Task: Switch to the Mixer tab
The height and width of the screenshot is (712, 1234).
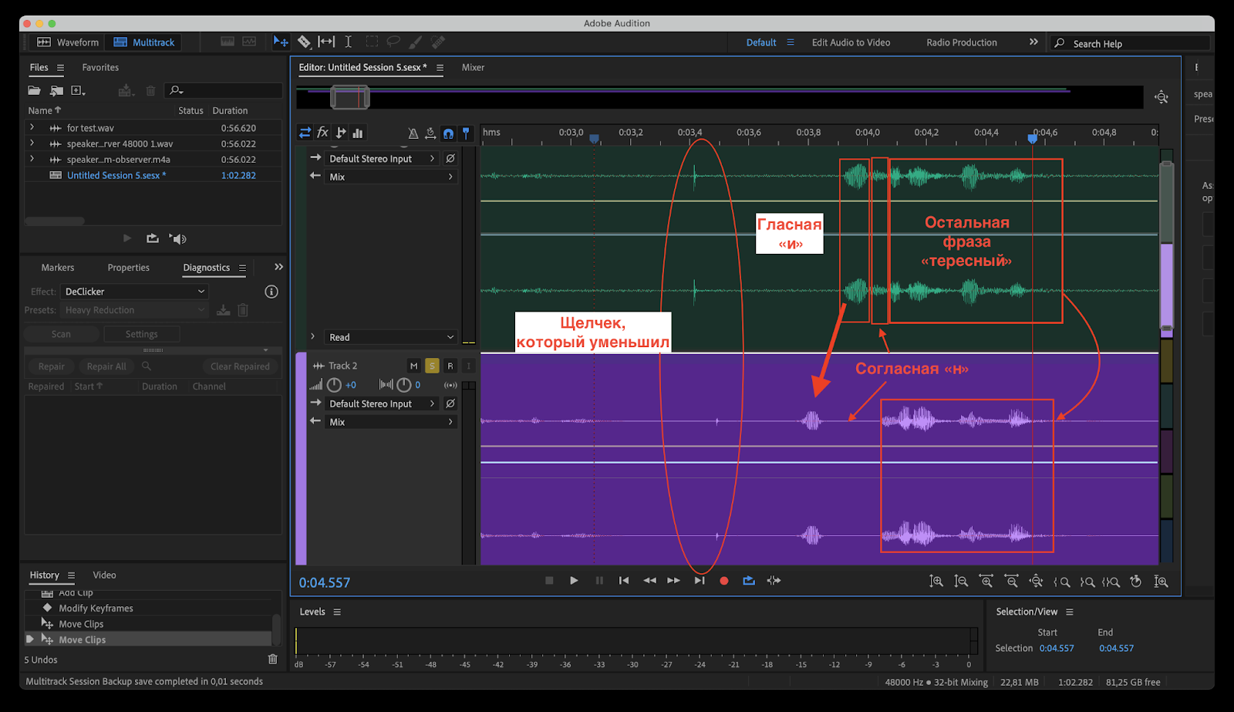Action: [x=473, y=68]
